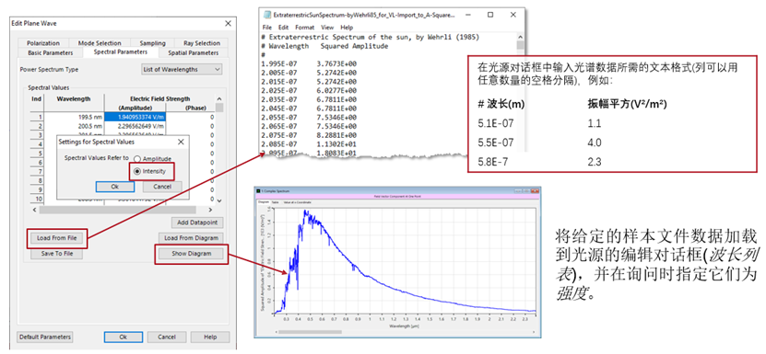Screen dimensions: 766x354
Task: Click the Show Diagram button
Action: pyautogui.click(x=191, y=254)
